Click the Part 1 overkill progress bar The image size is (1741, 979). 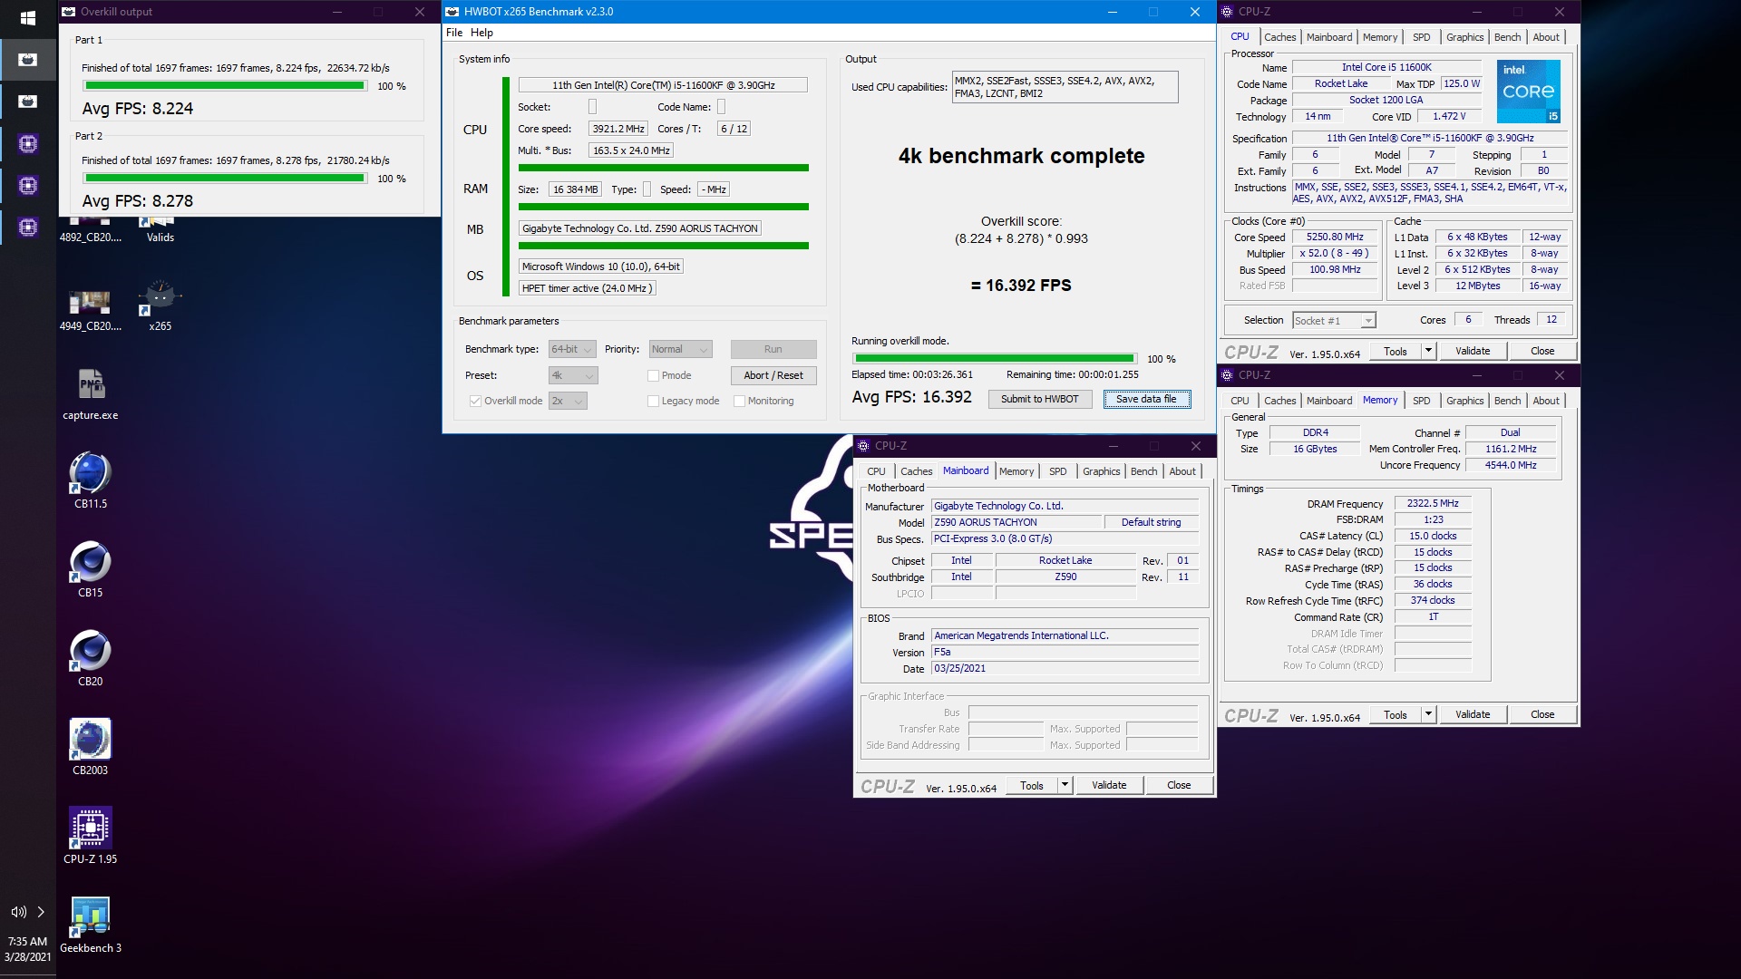click(225, 85)
